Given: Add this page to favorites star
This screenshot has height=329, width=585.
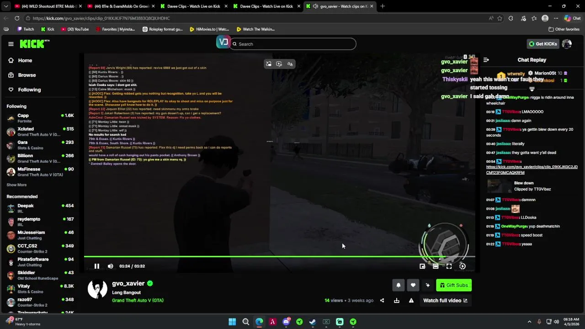Looking at the screenshot, I should pos(500,18).
